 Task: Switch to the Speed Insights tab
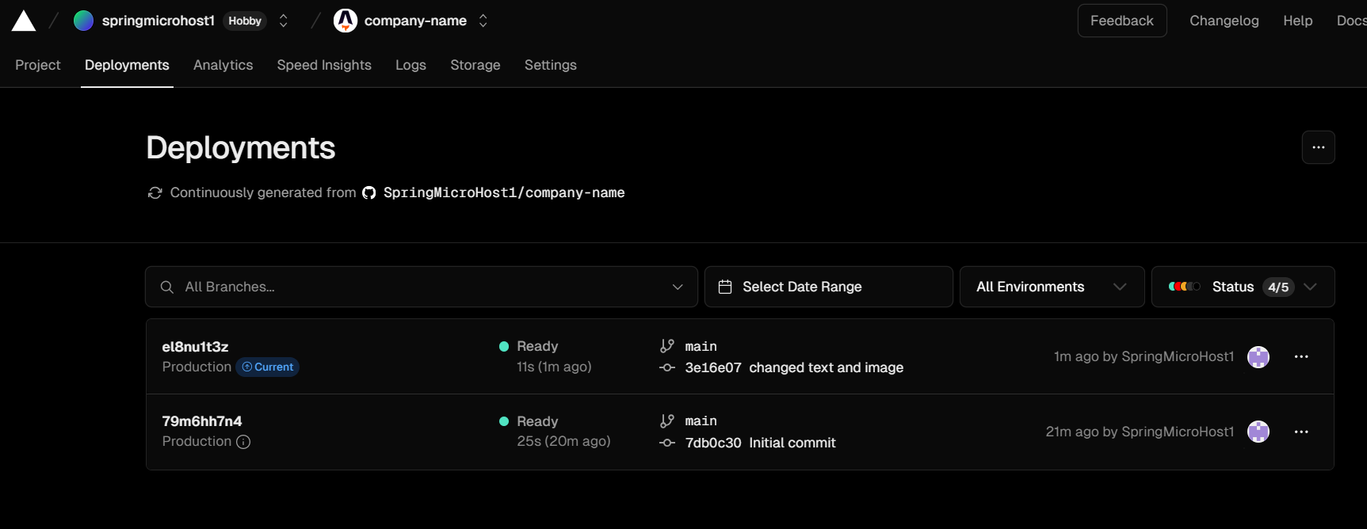(324, 65)
